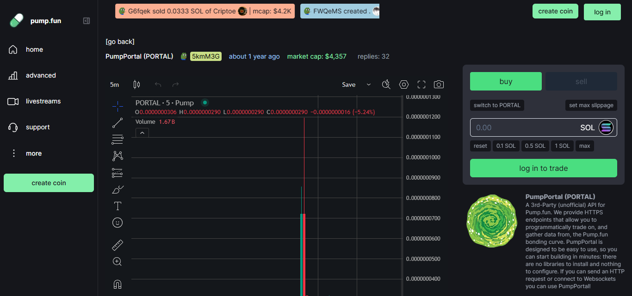Select the Fibonacci retracement tool

pyautogui.click(x=118, y=139)
